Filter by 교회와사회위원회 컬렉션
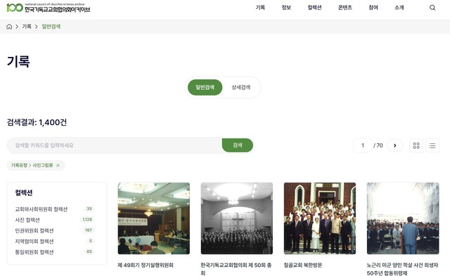 (41, 209)
